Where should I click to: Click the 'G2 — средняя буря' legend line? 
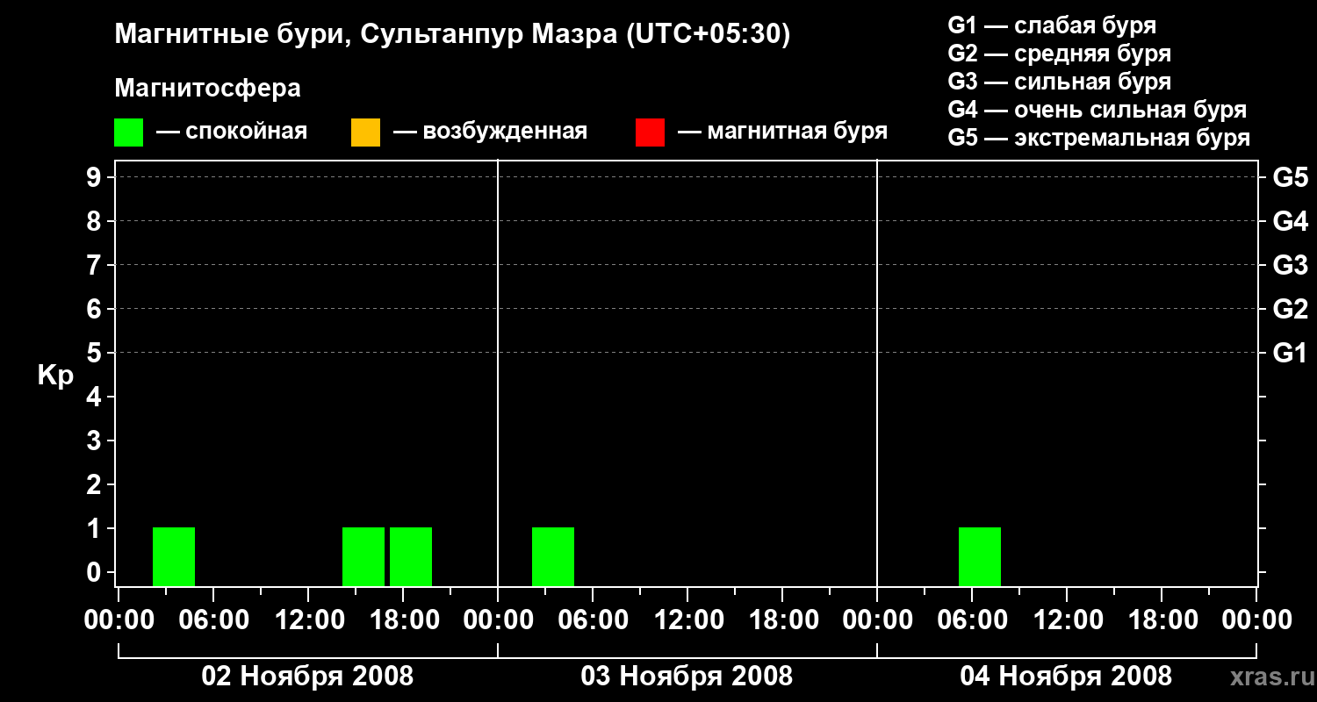(1060, 54)
